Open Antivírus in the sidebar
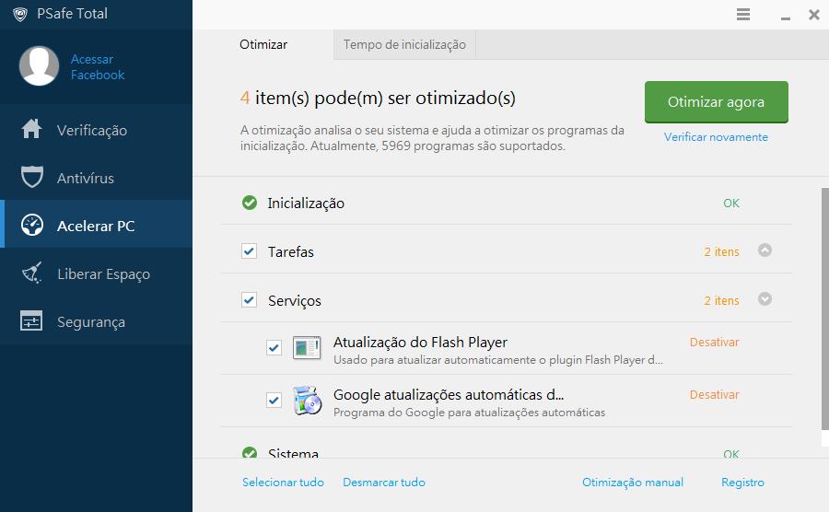Screen dimensions: 829x512 [96, 177]
